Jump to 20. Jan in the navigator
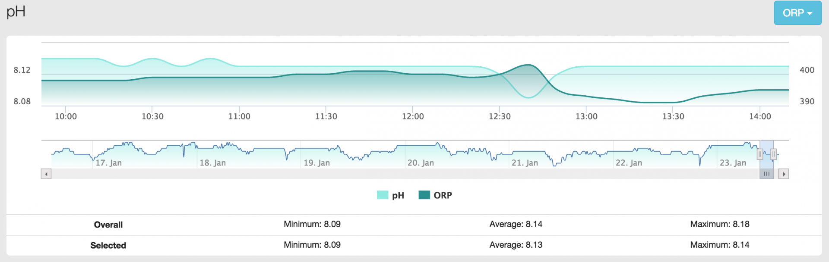 click(421, 163)
